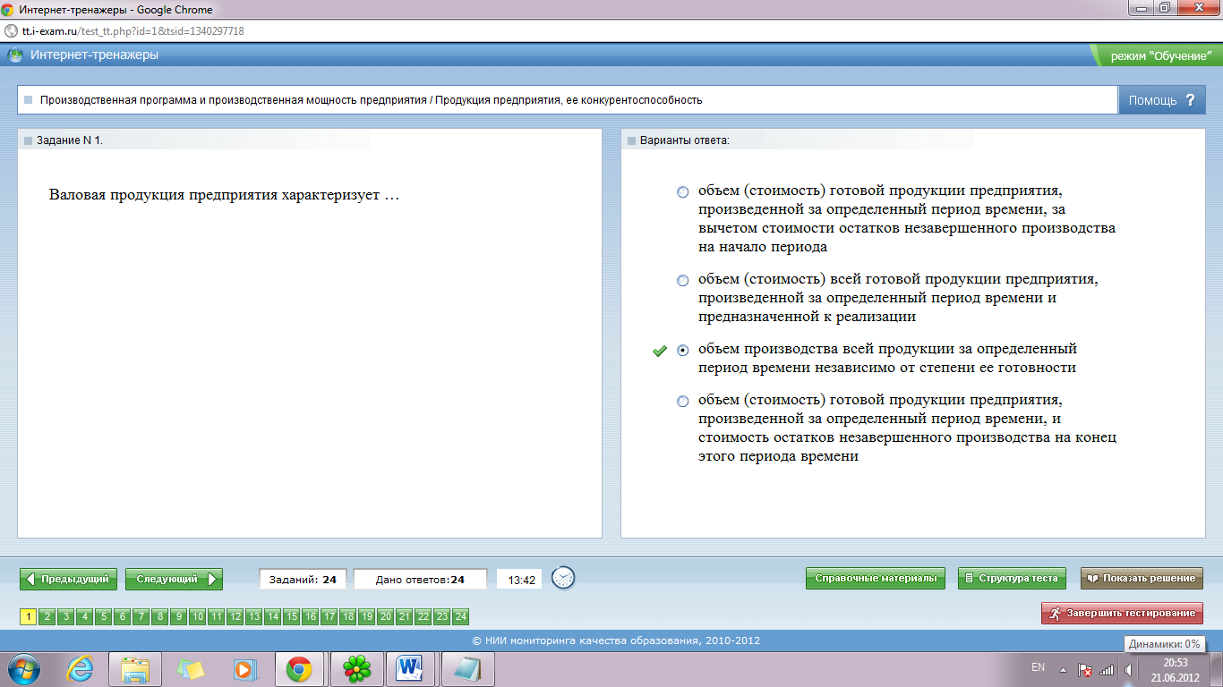
Task: Jump to question 12
Action: pos(235,616)
